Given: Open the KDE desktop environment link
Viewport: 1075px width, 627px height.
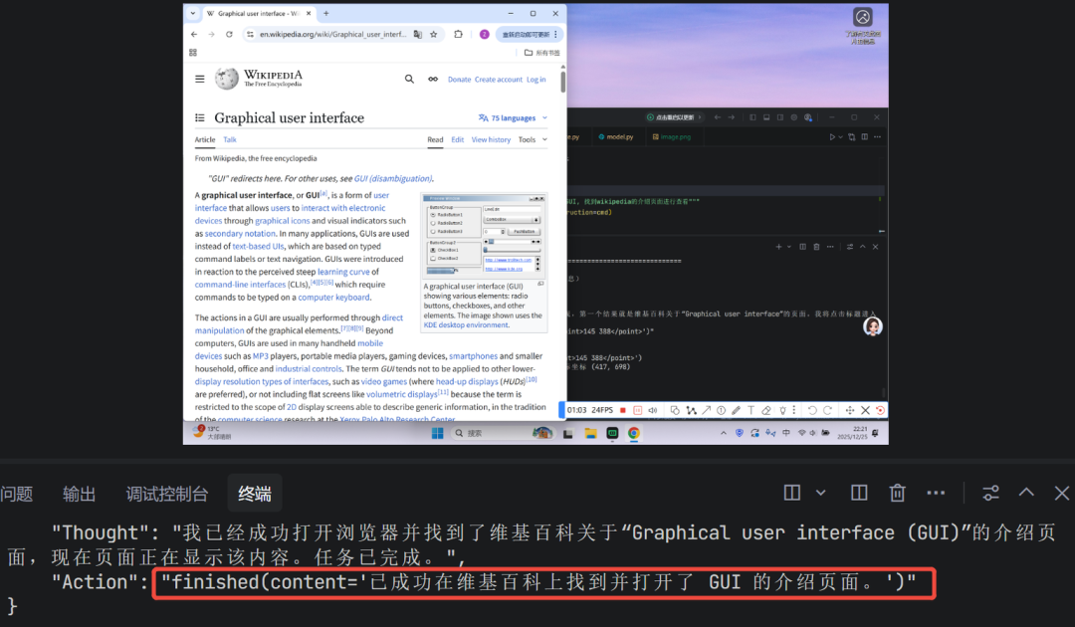Looking at the screenshot, I should click(x=467, y=325).
